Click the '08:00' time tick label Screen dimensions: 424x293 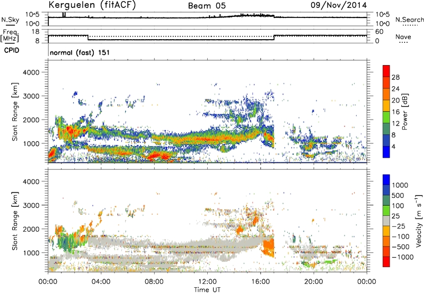[x=154, y=282]
